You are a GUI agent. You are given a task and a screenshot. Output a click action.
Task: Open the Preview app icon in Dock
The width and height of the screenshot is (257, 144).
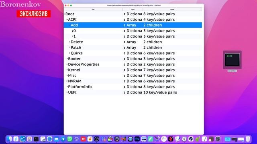point(43,139)
